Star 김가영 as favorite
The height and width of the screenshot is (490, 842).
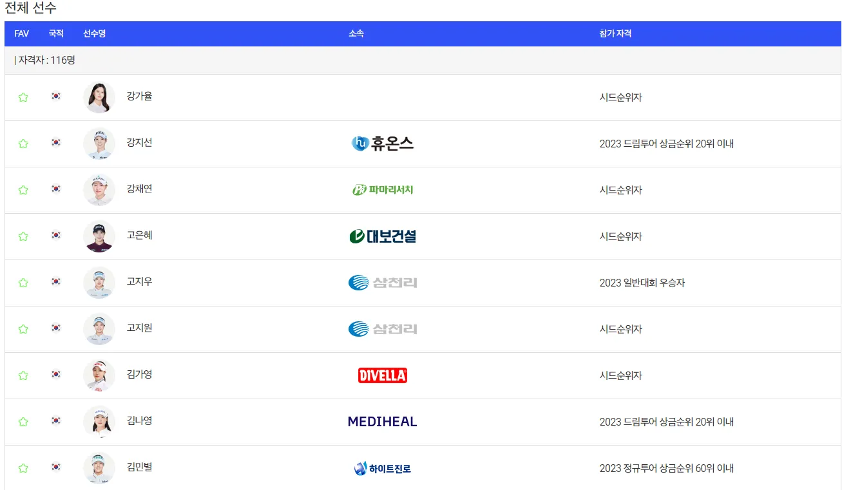23,376
